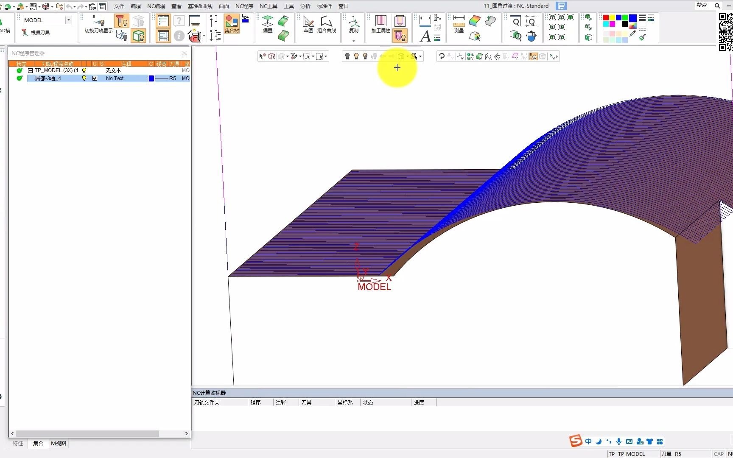Screen dimensions: 733x458
Task: Choose the red color swatch
Action: (606, 18)
